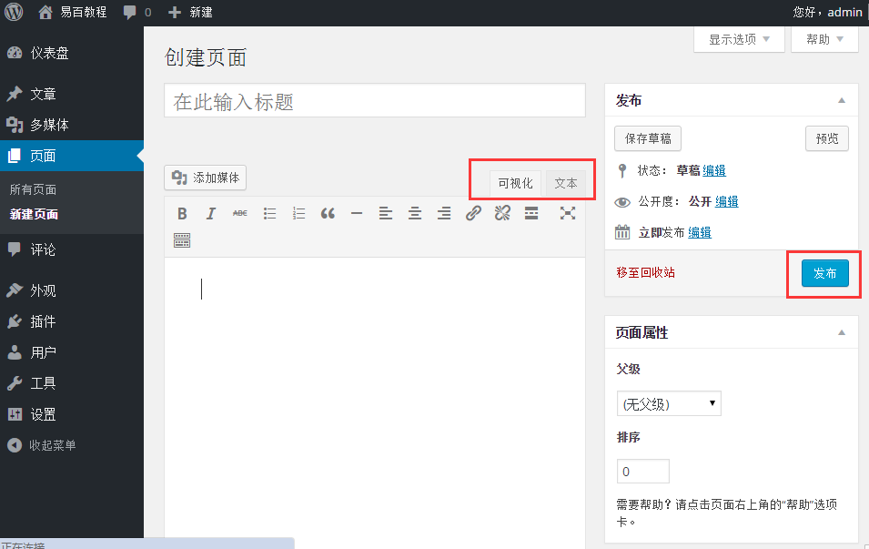The image size is (869, 549).
Task: Click the 在此输入标题 title field
Action: (x=375, y=100)
